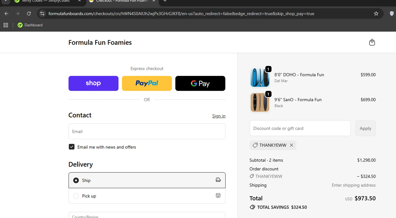Open the shield extension icon
Screen dimensions: 396x218
(x=392, y=13)
